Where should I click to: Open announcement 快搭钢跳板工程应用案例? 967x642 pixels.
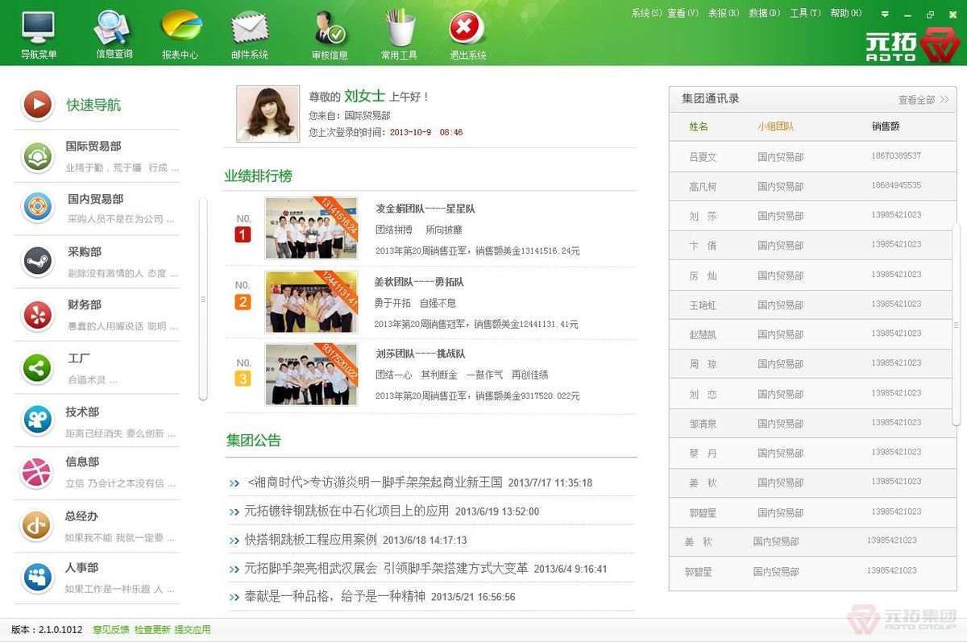(311, 540)
